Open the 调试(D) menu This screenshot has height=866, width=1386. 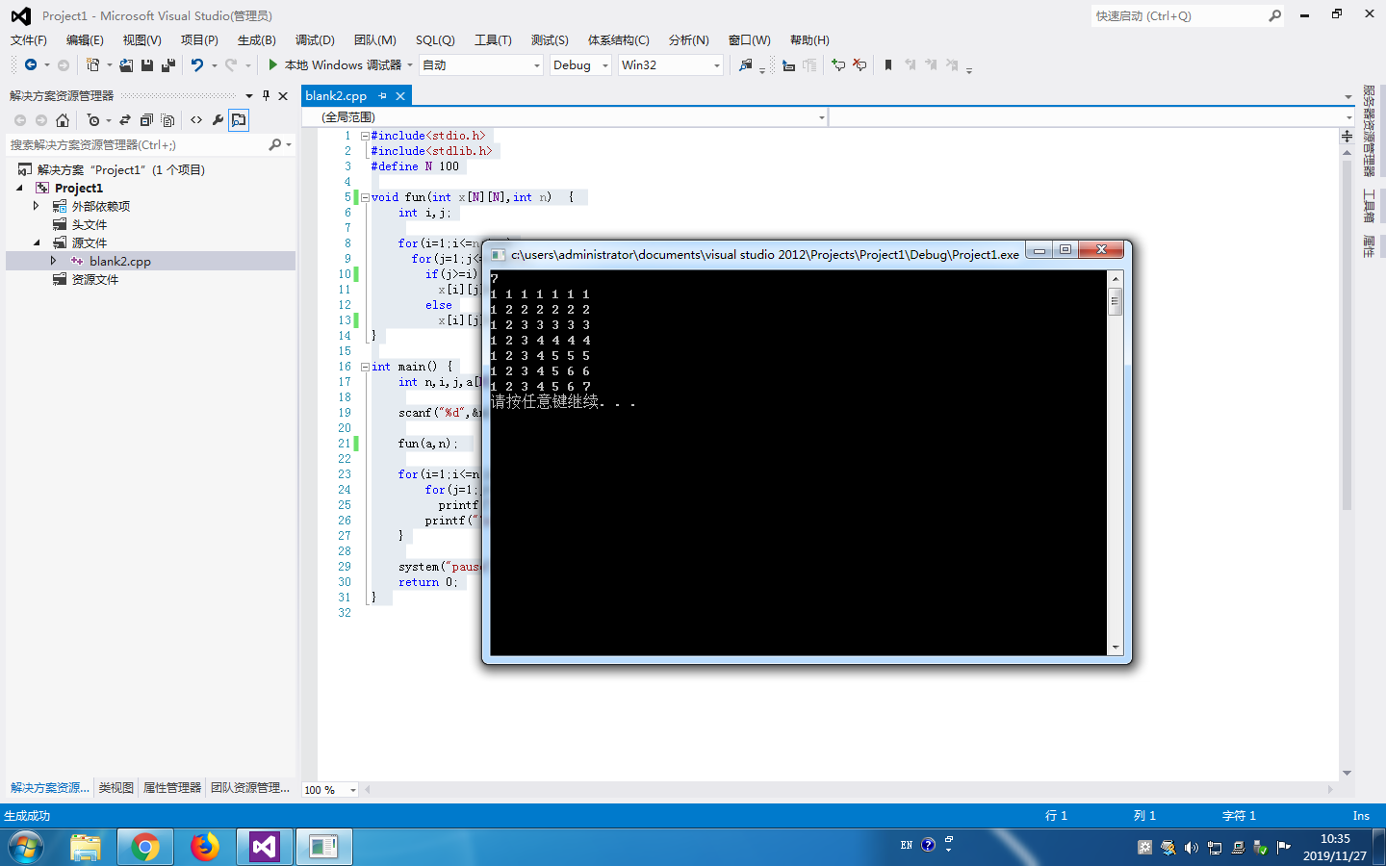[x=315, y=40]
